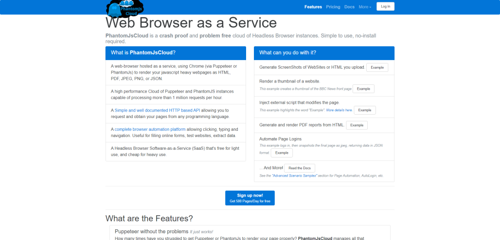Open Example for Generate ScreenShots
Screen dimensions: 500x240
coord(377,68)
